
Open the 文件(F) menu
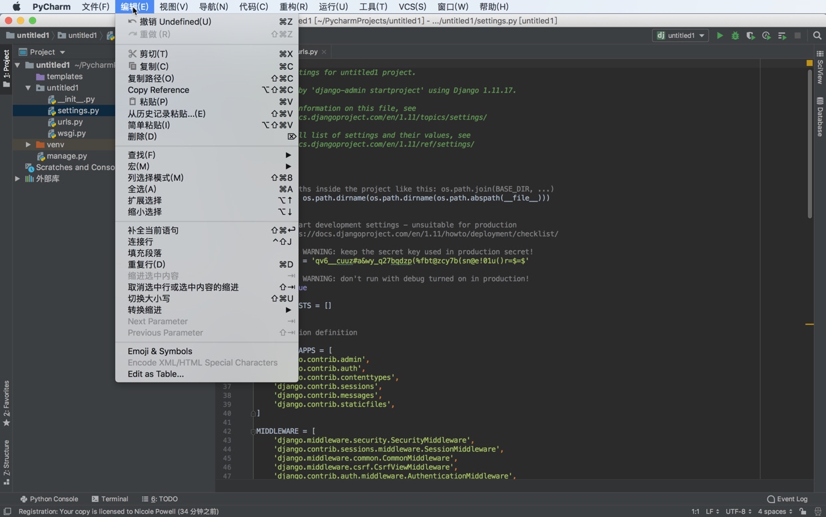coord(95,7)
